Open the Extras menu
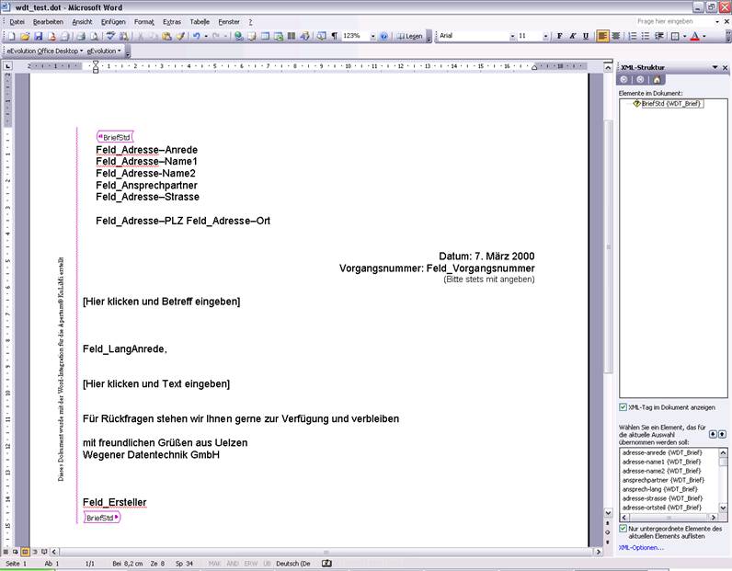The image size is (732, 571). point(172,22)
